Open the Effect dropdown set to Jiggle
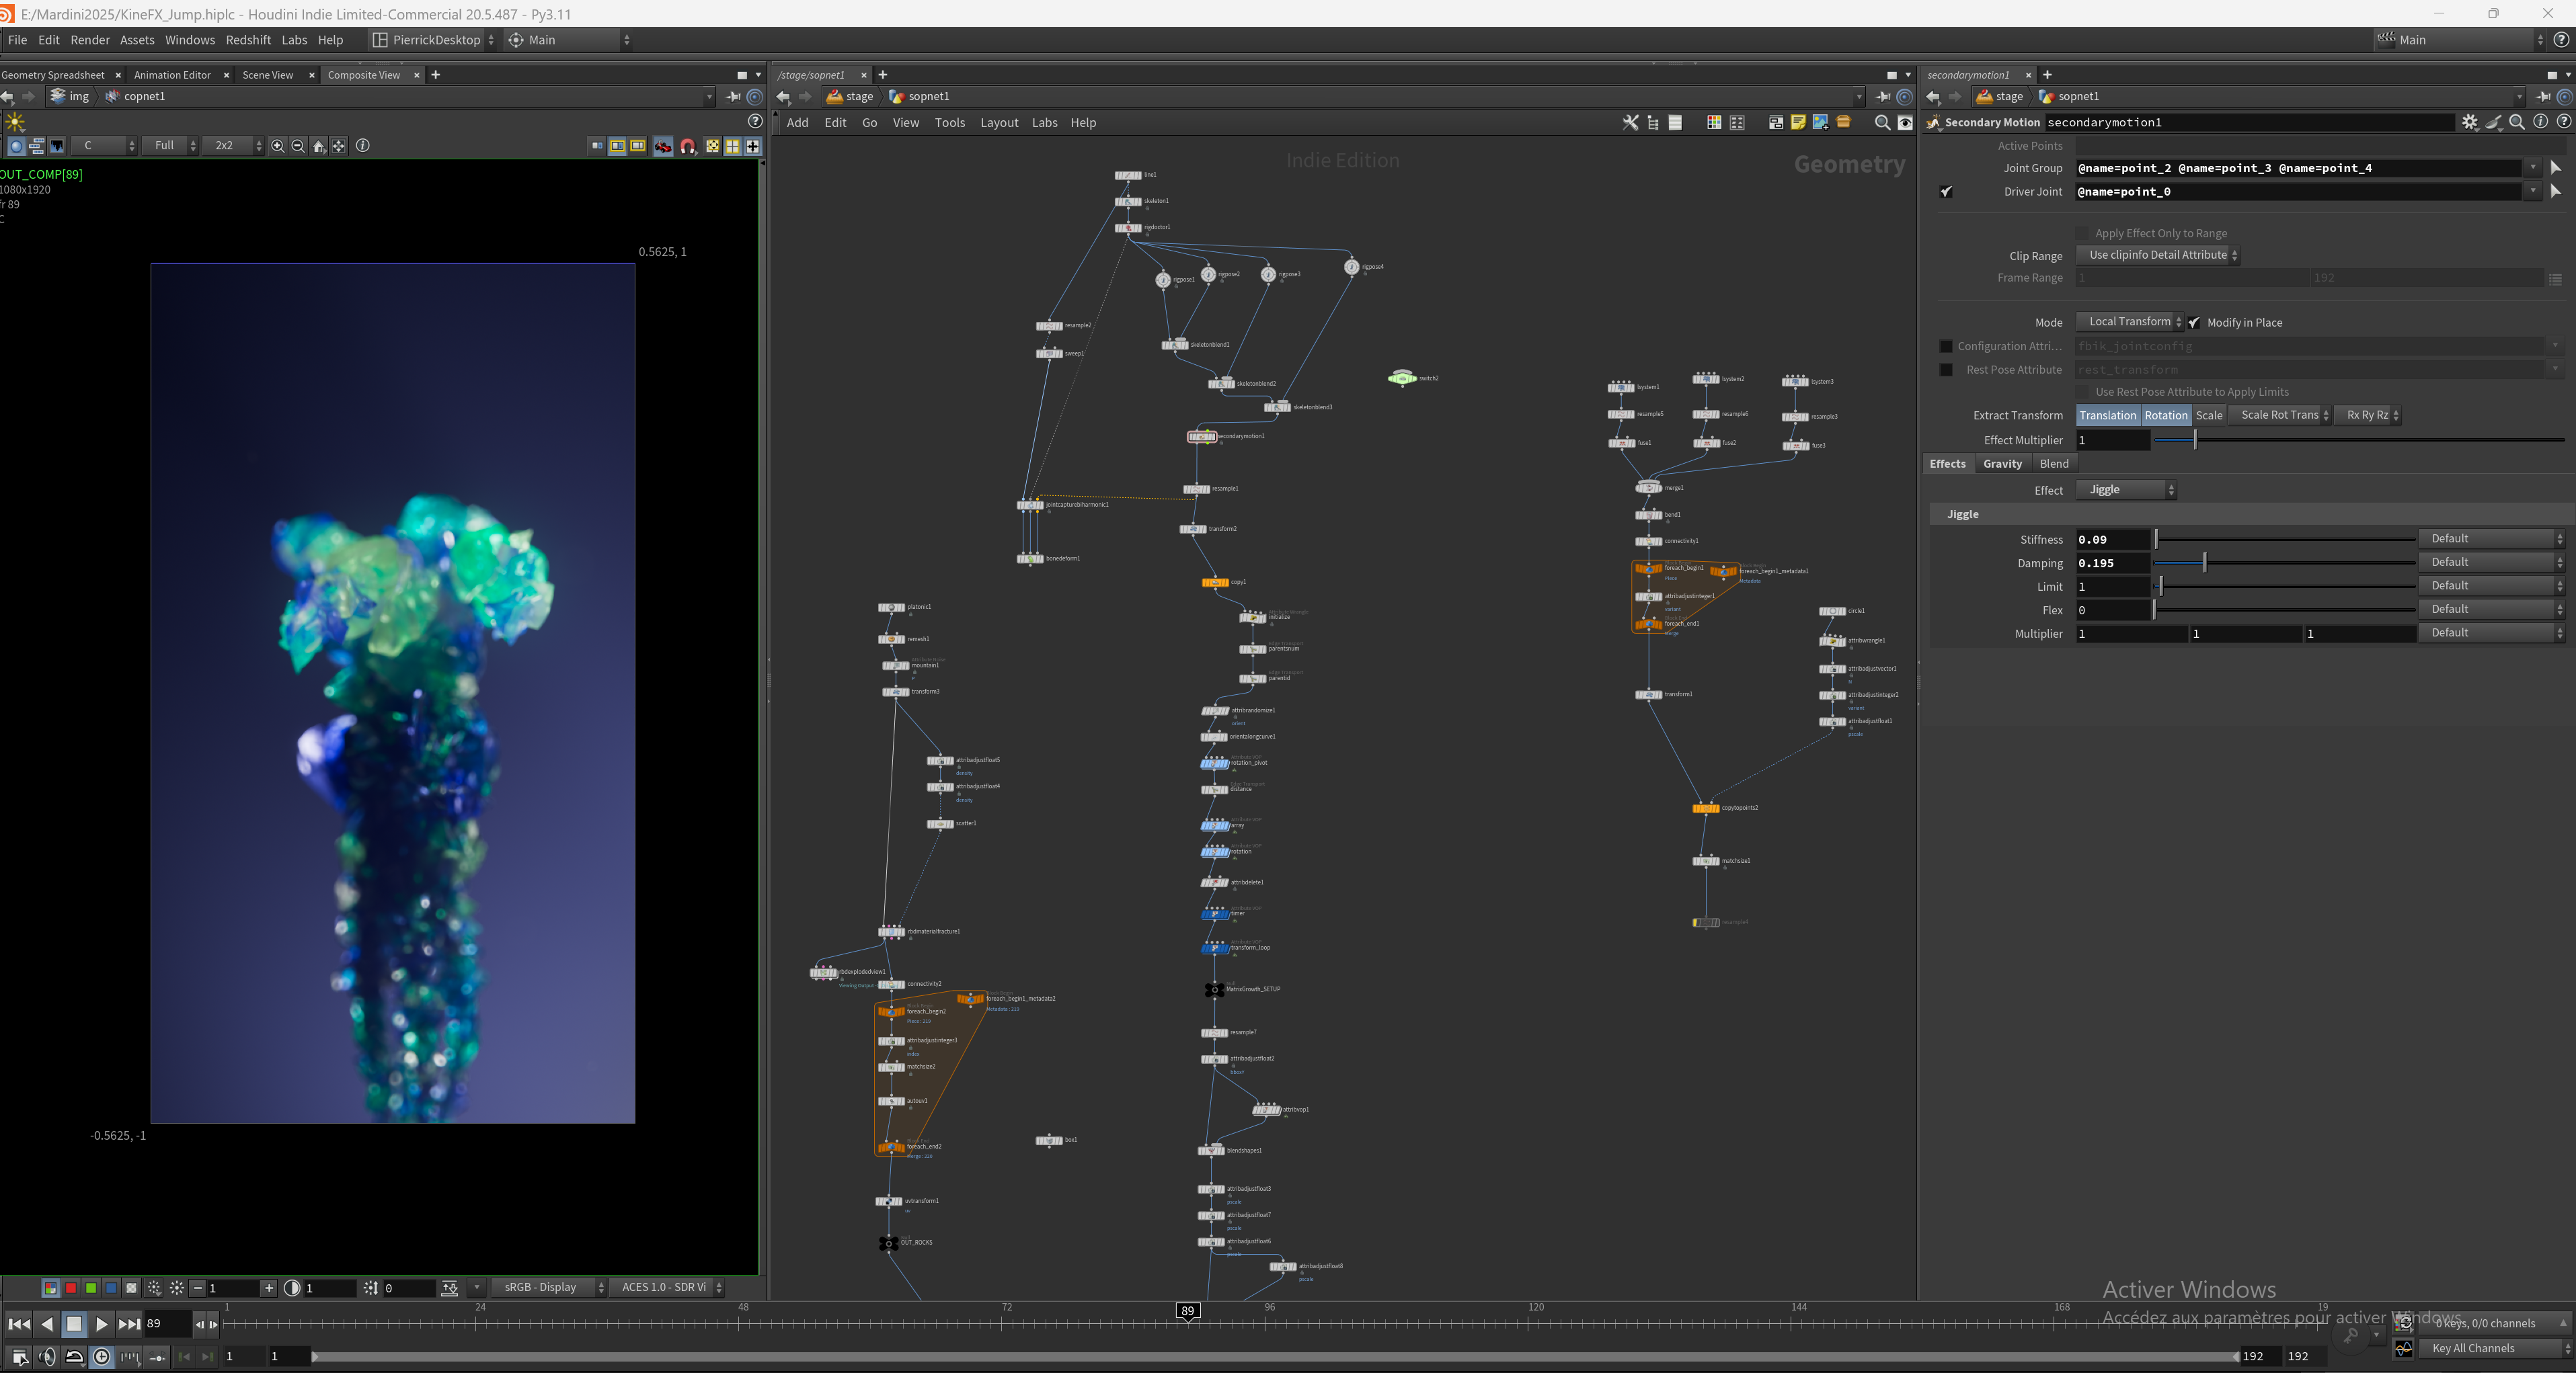Screen dimensions: 2576x1373 2126,490
